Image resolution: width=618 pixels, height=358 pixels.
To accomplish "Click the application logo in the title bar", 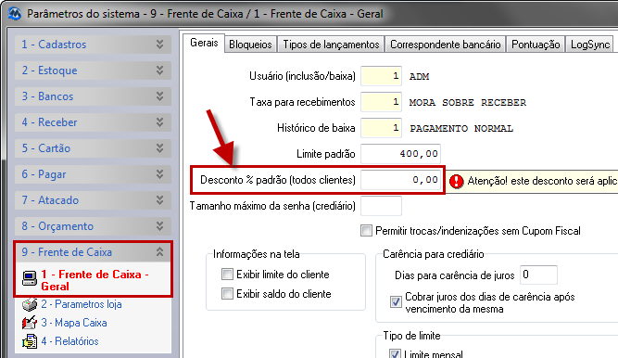I will tap(15, 14).
